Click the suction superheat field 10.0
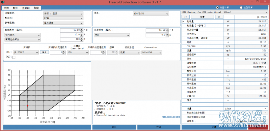Viewport: 270px width, 131px height. point(70,35)
